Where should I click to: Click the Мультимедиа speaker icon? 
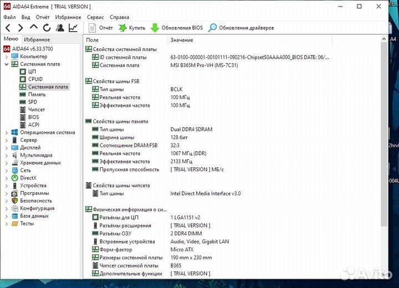point(15,155)
